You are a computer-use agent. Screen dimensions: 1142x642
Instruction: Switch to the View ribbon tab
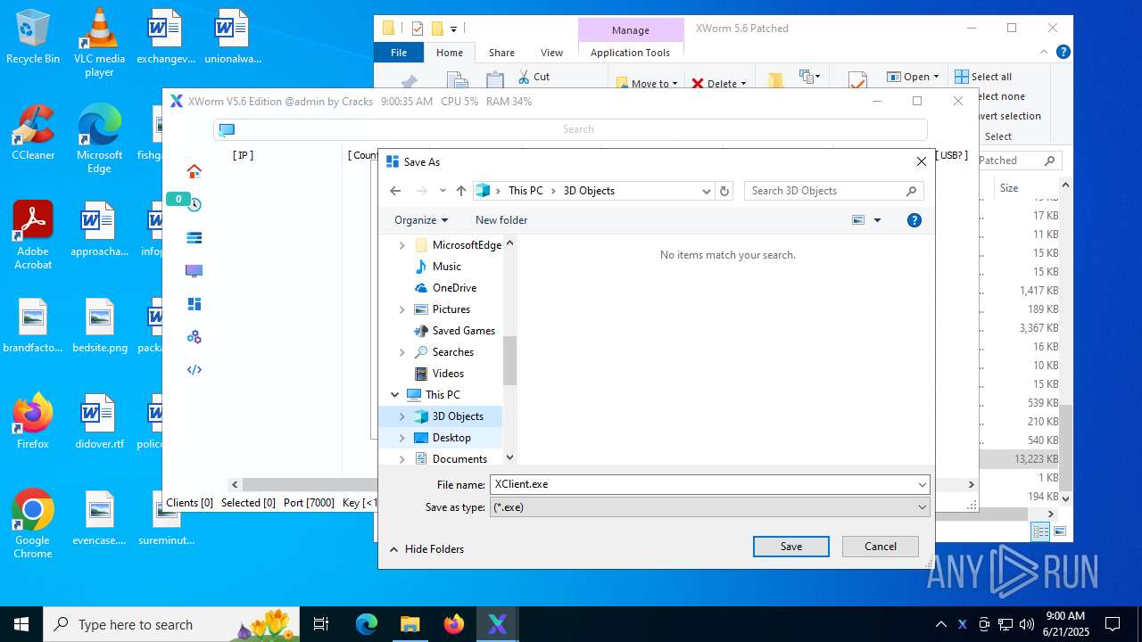552,53
